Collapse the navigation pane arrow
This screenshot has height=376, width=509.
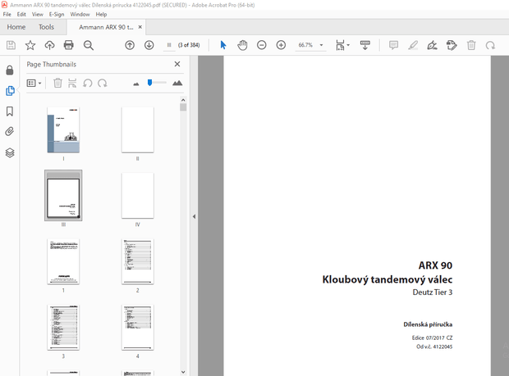194,216
